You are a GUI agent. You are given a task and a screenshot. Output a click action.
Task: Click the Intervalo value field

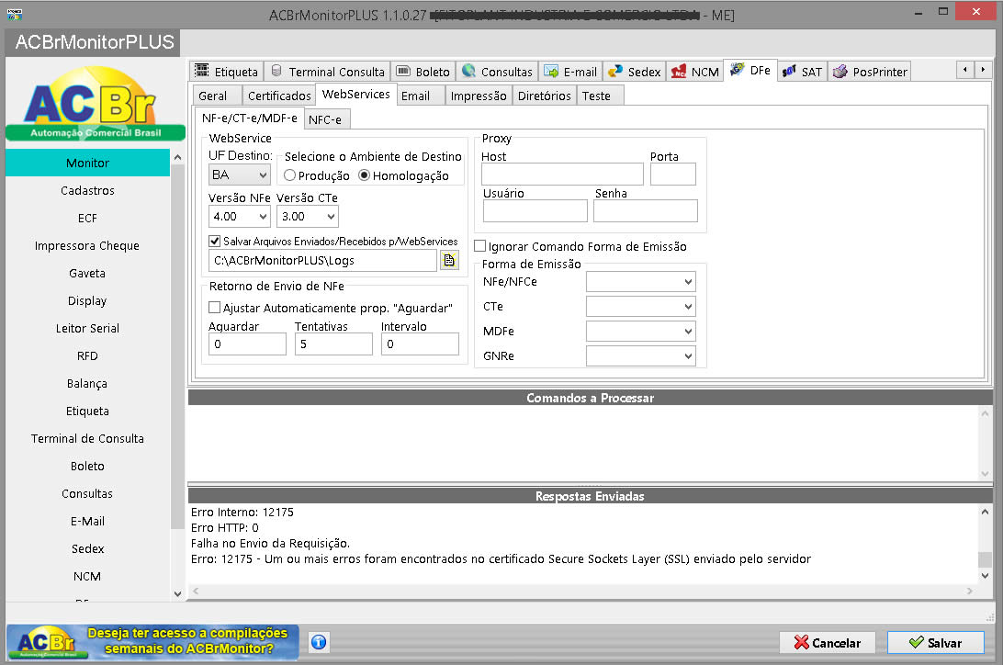(420, 344)
